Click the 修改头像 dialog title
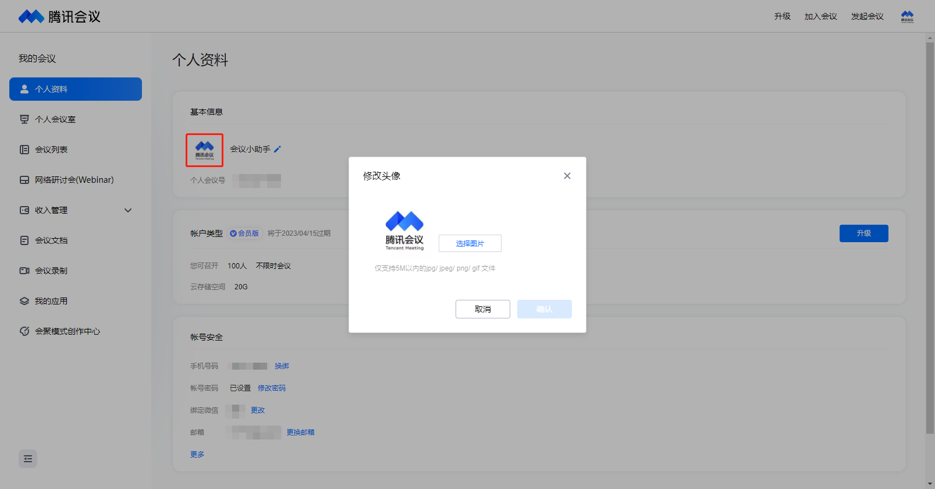The height and width of the screenshot is (489, 935). (382, 176)
